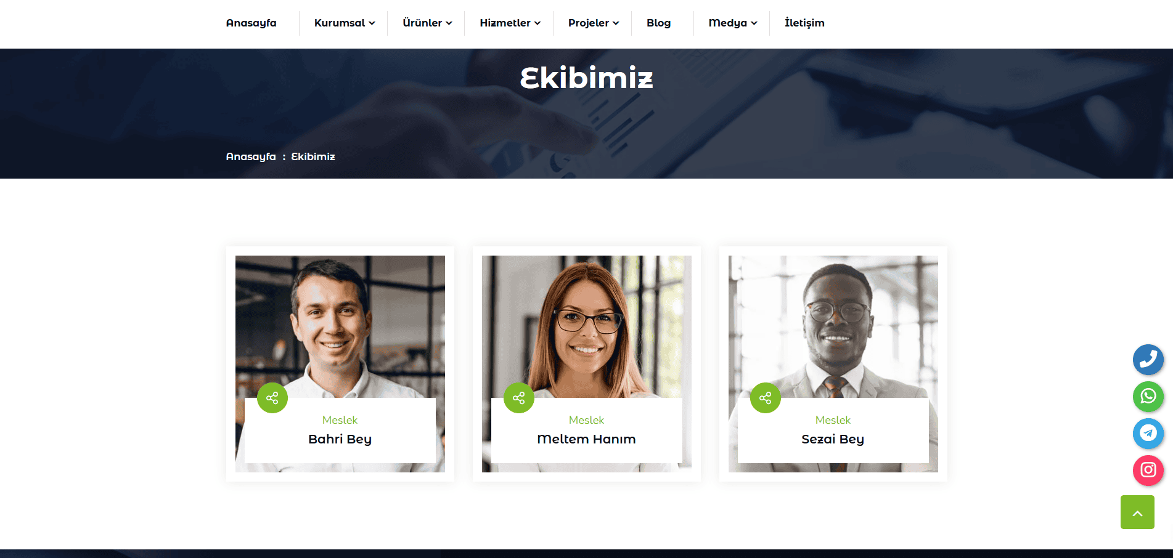Click the blue phone call icon

click(x=1148, y=360)
